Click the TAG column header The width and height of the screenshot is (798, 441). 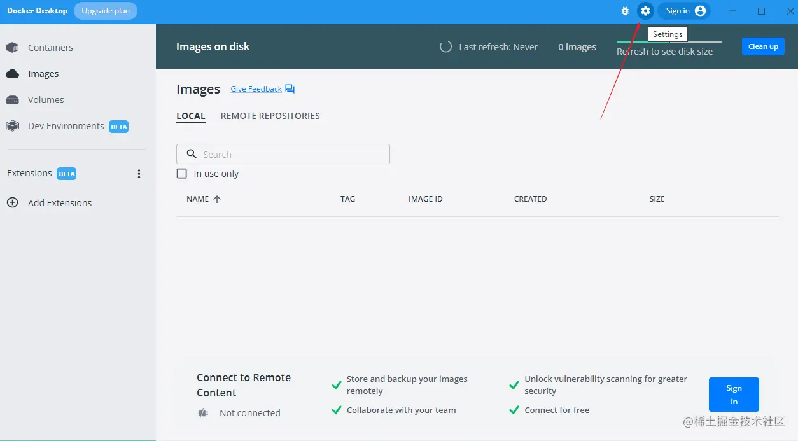(x=348, y=199)
